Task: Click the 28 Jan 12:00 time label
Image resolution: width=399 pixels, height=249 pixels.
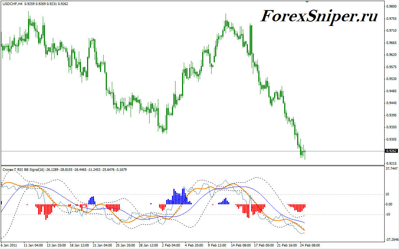Action: click(149, 245)
